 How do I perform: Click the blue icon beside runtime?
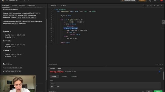click(160, 72)
